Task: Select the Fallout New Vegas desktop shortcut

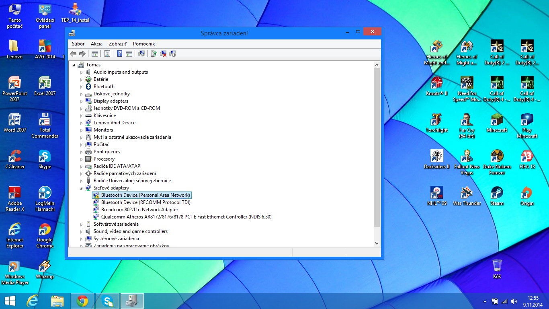Action: 467,163
